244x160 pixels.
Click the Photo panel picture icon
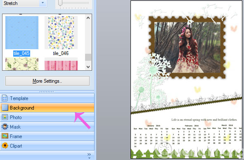click(x=5, y=117)
